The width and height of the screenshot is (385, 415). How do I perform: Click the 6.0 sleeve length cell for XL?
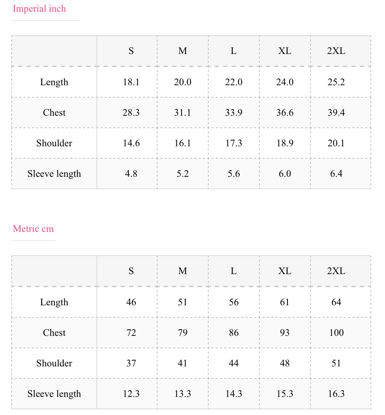tap(285, 174)
